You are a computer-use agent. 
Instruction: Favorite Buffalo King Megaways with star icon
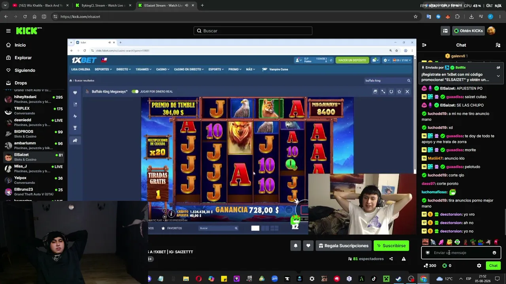pyautogui.click(x=399, y=92)
